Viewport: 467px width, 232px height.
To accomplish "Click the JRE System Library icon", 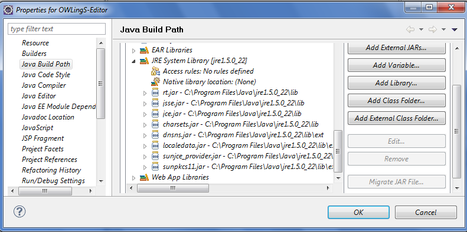I will coord(144,61).
